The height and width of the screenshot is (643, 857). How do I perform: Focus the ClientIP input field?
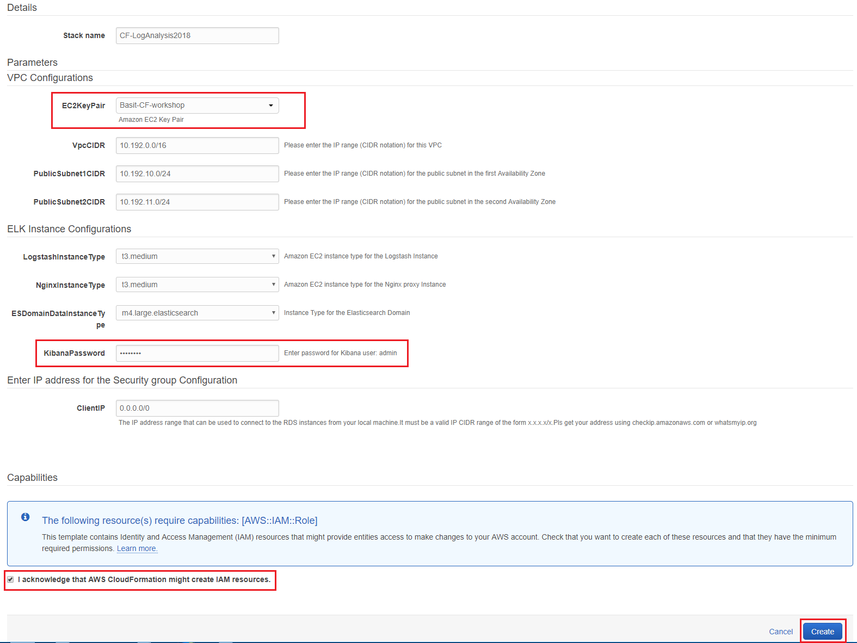[198, 408]
